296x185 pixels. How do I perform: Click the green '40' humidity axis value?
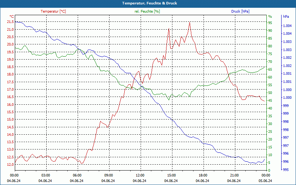pos(270,108)
